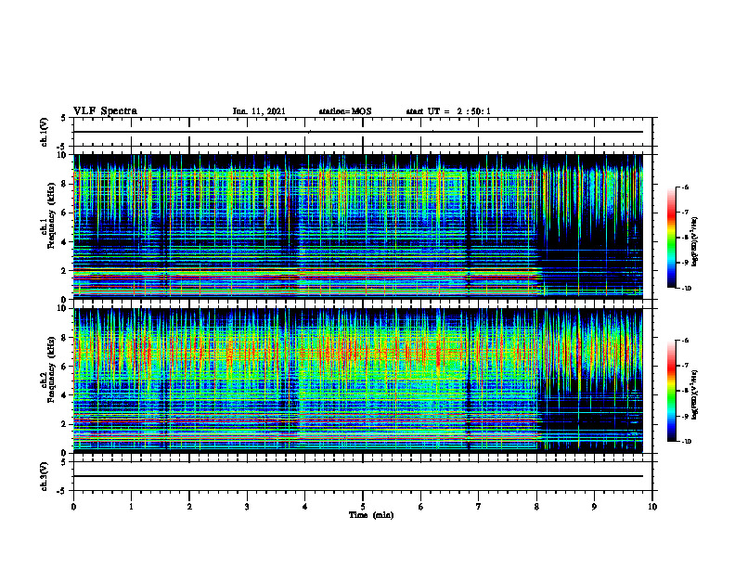This screenshot has height=568, width=735.
Task: Click the ch.2 spectrogram color scale bar
Action: point(671,391)
